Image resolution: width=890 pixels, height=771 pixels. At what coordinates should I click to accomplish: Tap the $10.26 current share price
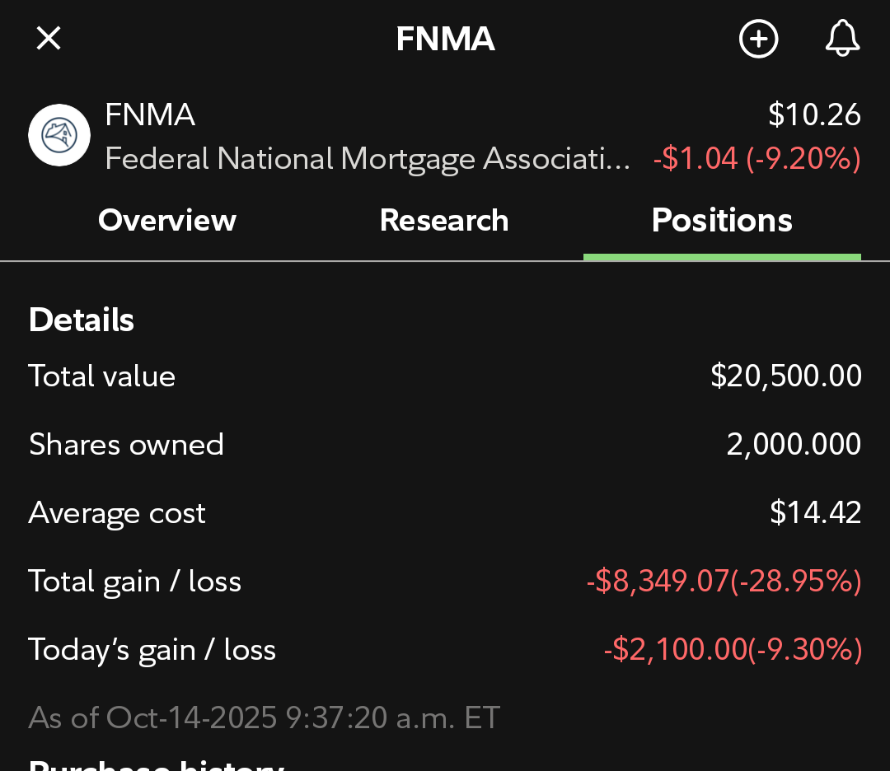(x=814, y=115)
